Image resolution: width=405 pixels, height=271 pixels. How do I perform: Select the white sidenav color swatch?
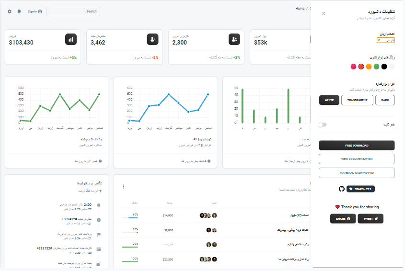coord(392,67)
